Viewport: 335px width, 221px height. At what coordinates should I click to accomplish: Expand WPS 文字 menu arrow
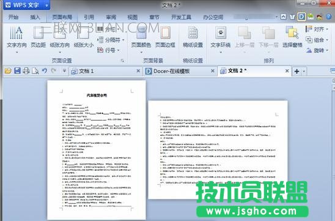(47, 6)
